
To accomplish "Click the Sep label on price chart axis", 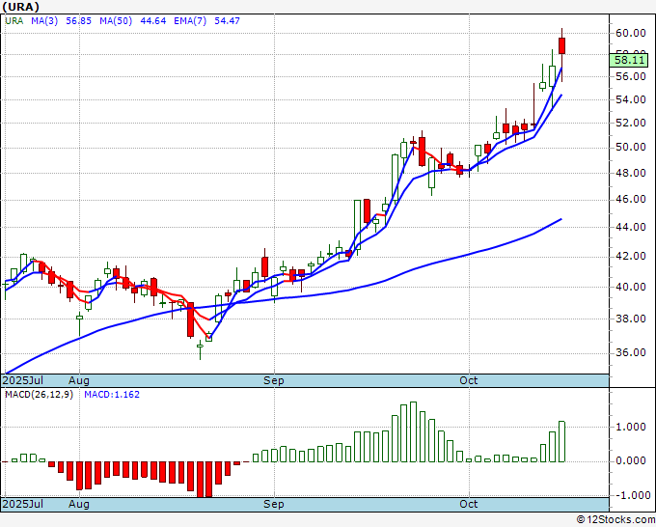I will tap(274, 381).
